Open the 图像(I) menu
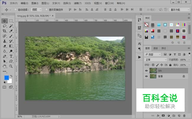The width and height of the screenshot is (192, 119). click(x=35, y=3)
